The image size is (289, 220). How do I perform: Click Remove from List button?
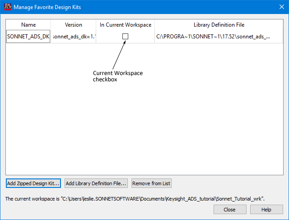point(151,183)
